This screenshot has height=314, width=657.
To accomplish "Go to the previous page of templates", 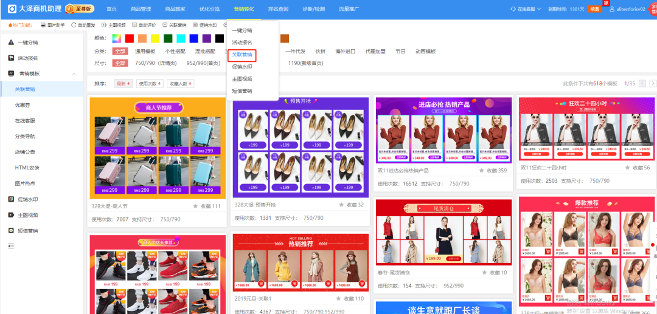I will click(642, 84).
